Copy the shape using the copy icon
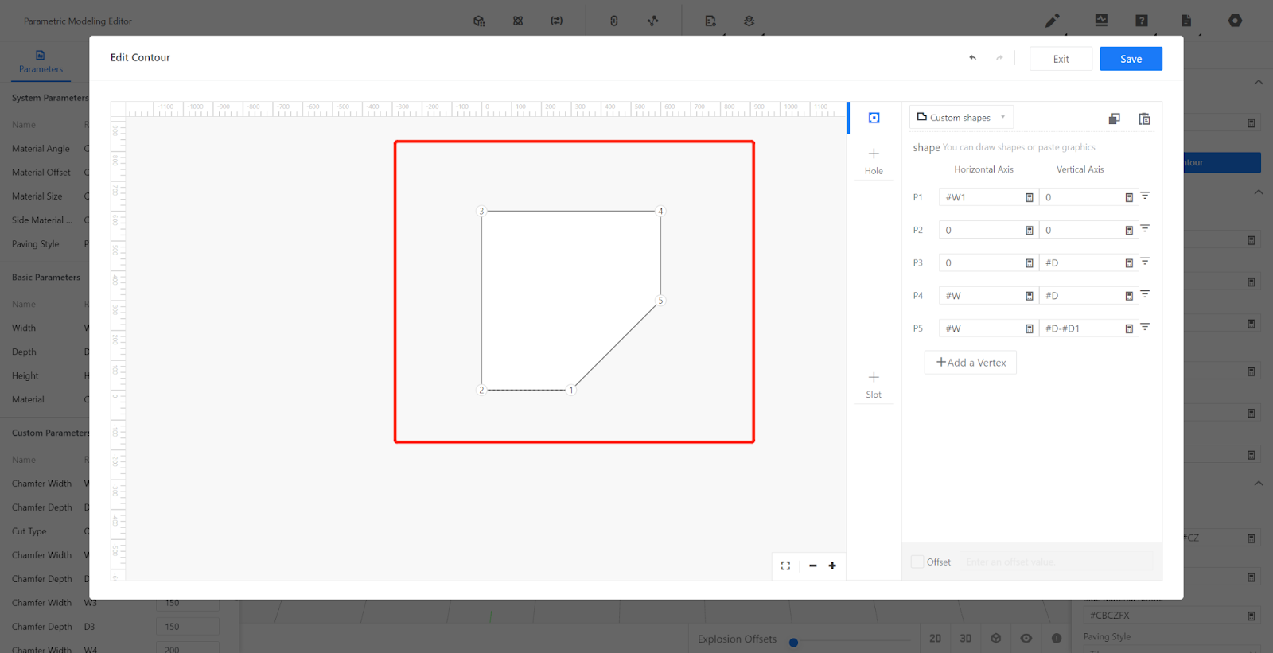 pyautogui.click(x=1114, y=119)
